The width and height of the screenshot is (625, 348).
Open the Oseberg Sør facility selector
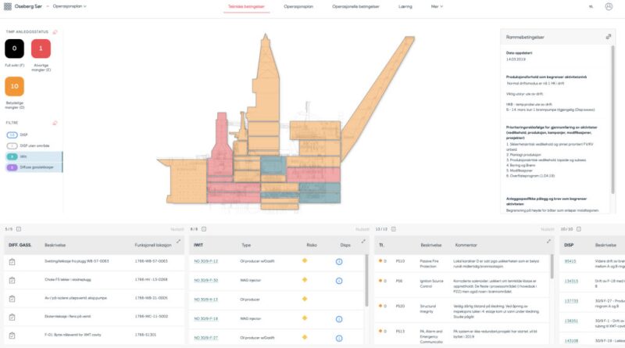click(31, 6)
